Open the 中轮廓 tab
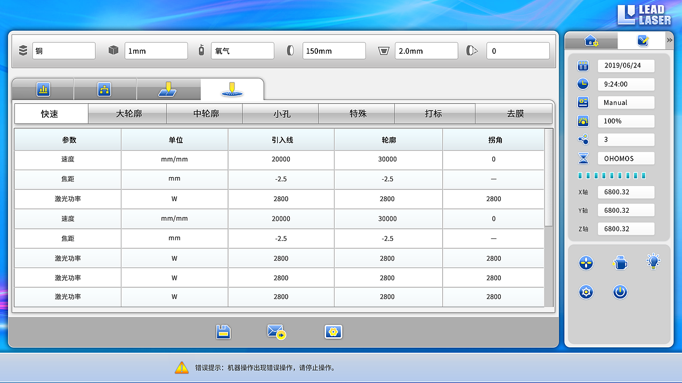The height and width of the screenshot is (383, 682). (x=205, y=114)
